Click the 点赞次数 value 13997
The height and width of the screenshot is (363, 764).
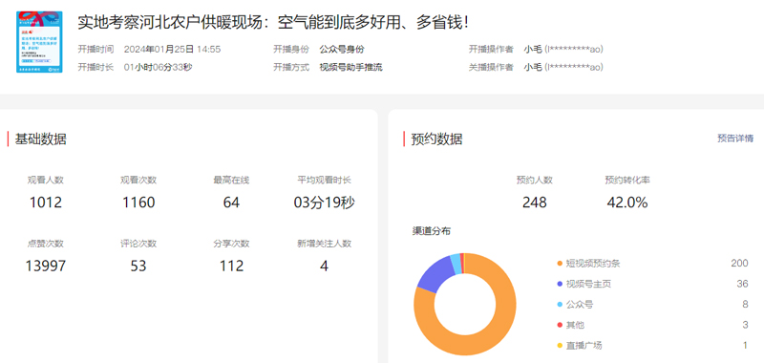(46, 266)
